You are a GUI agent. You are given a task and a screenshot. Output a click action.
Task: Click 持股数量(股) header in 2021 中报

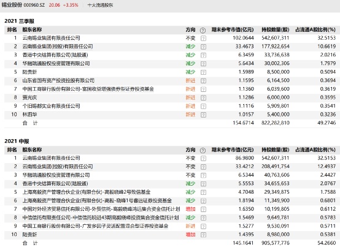[276, 150]
